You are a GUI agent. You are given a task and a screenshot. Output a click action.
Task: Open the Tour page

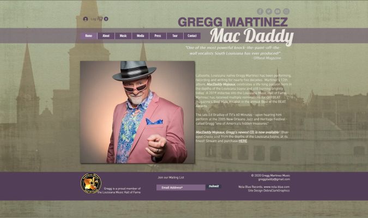175,36
